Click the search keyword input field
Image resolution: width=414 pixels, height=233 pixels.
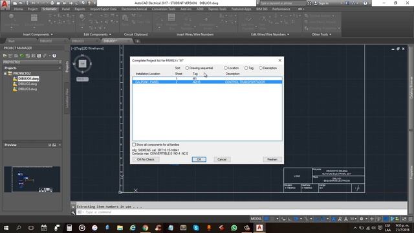click(283, 3)
